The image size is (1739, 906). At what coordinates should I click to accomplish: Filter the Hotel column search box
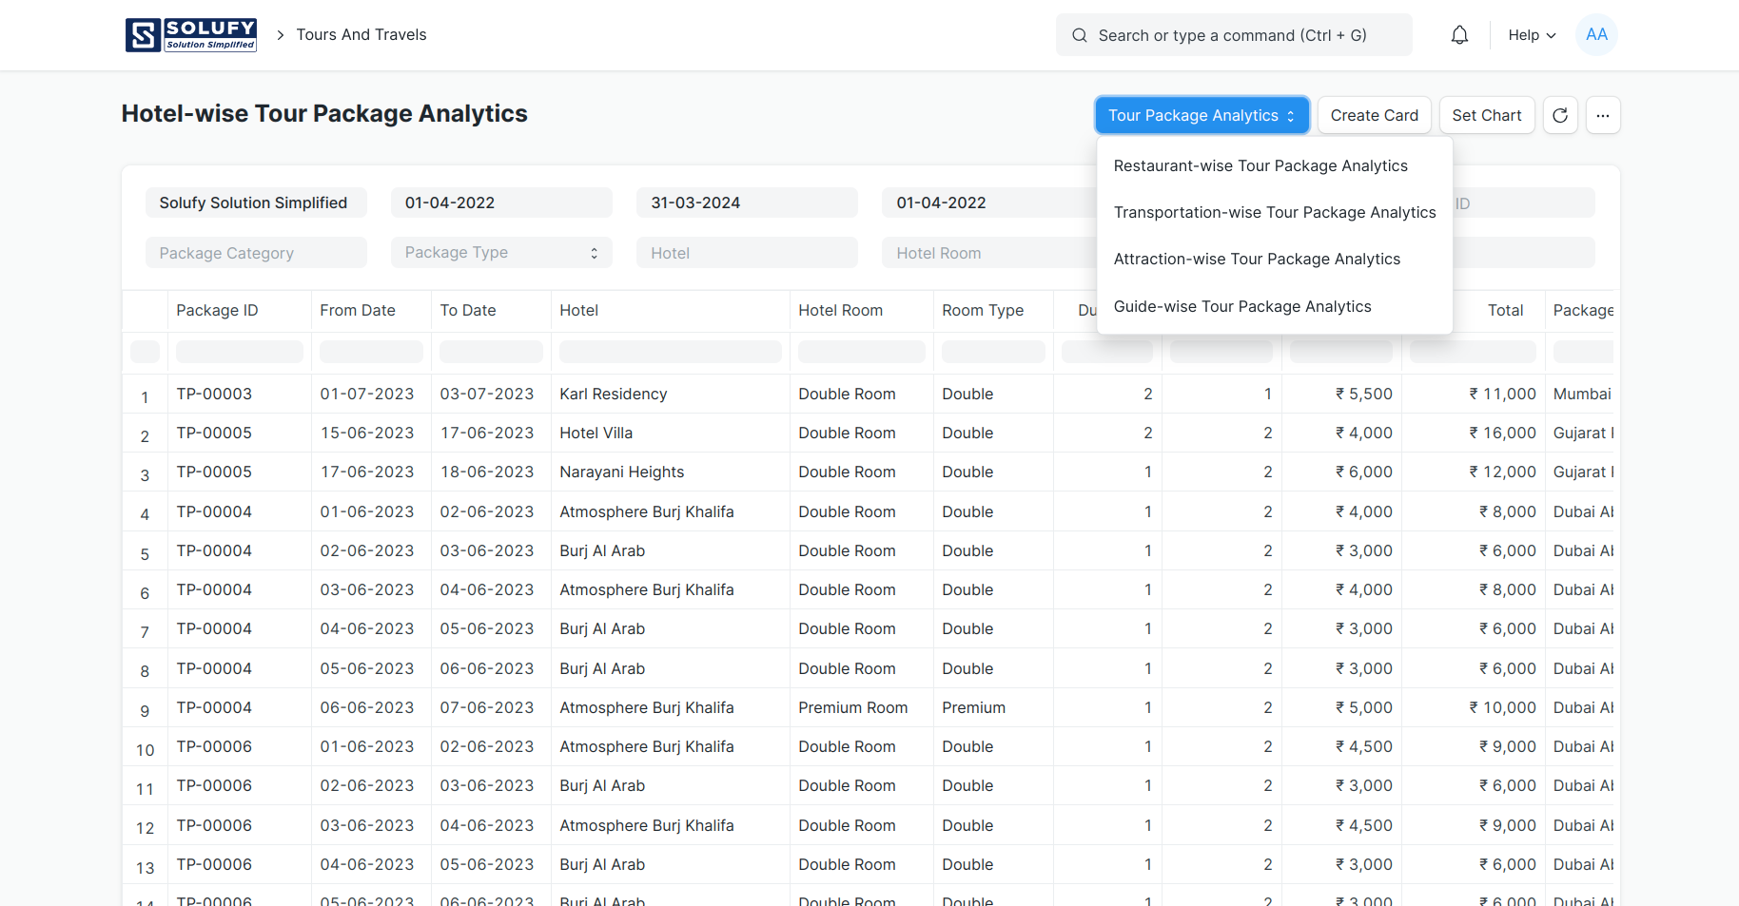click(x=671, y=352)
